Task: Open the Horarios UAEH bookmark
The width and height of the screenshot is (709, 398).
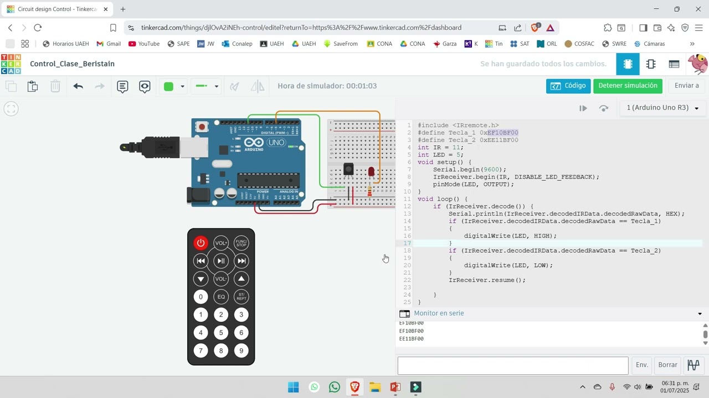Action: [x=65, y=44]
